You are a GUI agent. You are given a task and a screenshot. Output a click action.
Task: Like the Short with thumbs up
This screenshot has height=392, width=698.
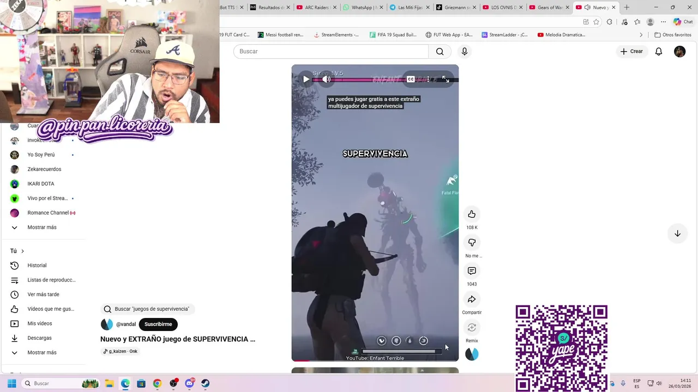(x=472, y=214)
